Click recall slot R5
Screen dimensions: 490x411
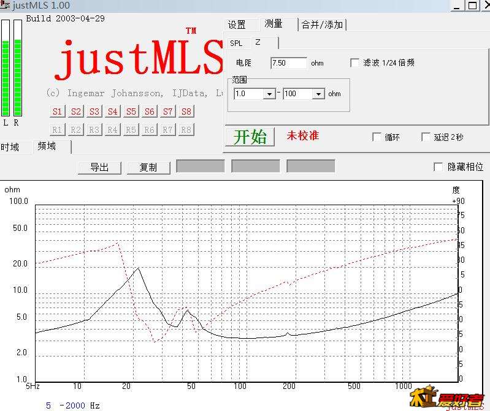(x=131, y=129)
